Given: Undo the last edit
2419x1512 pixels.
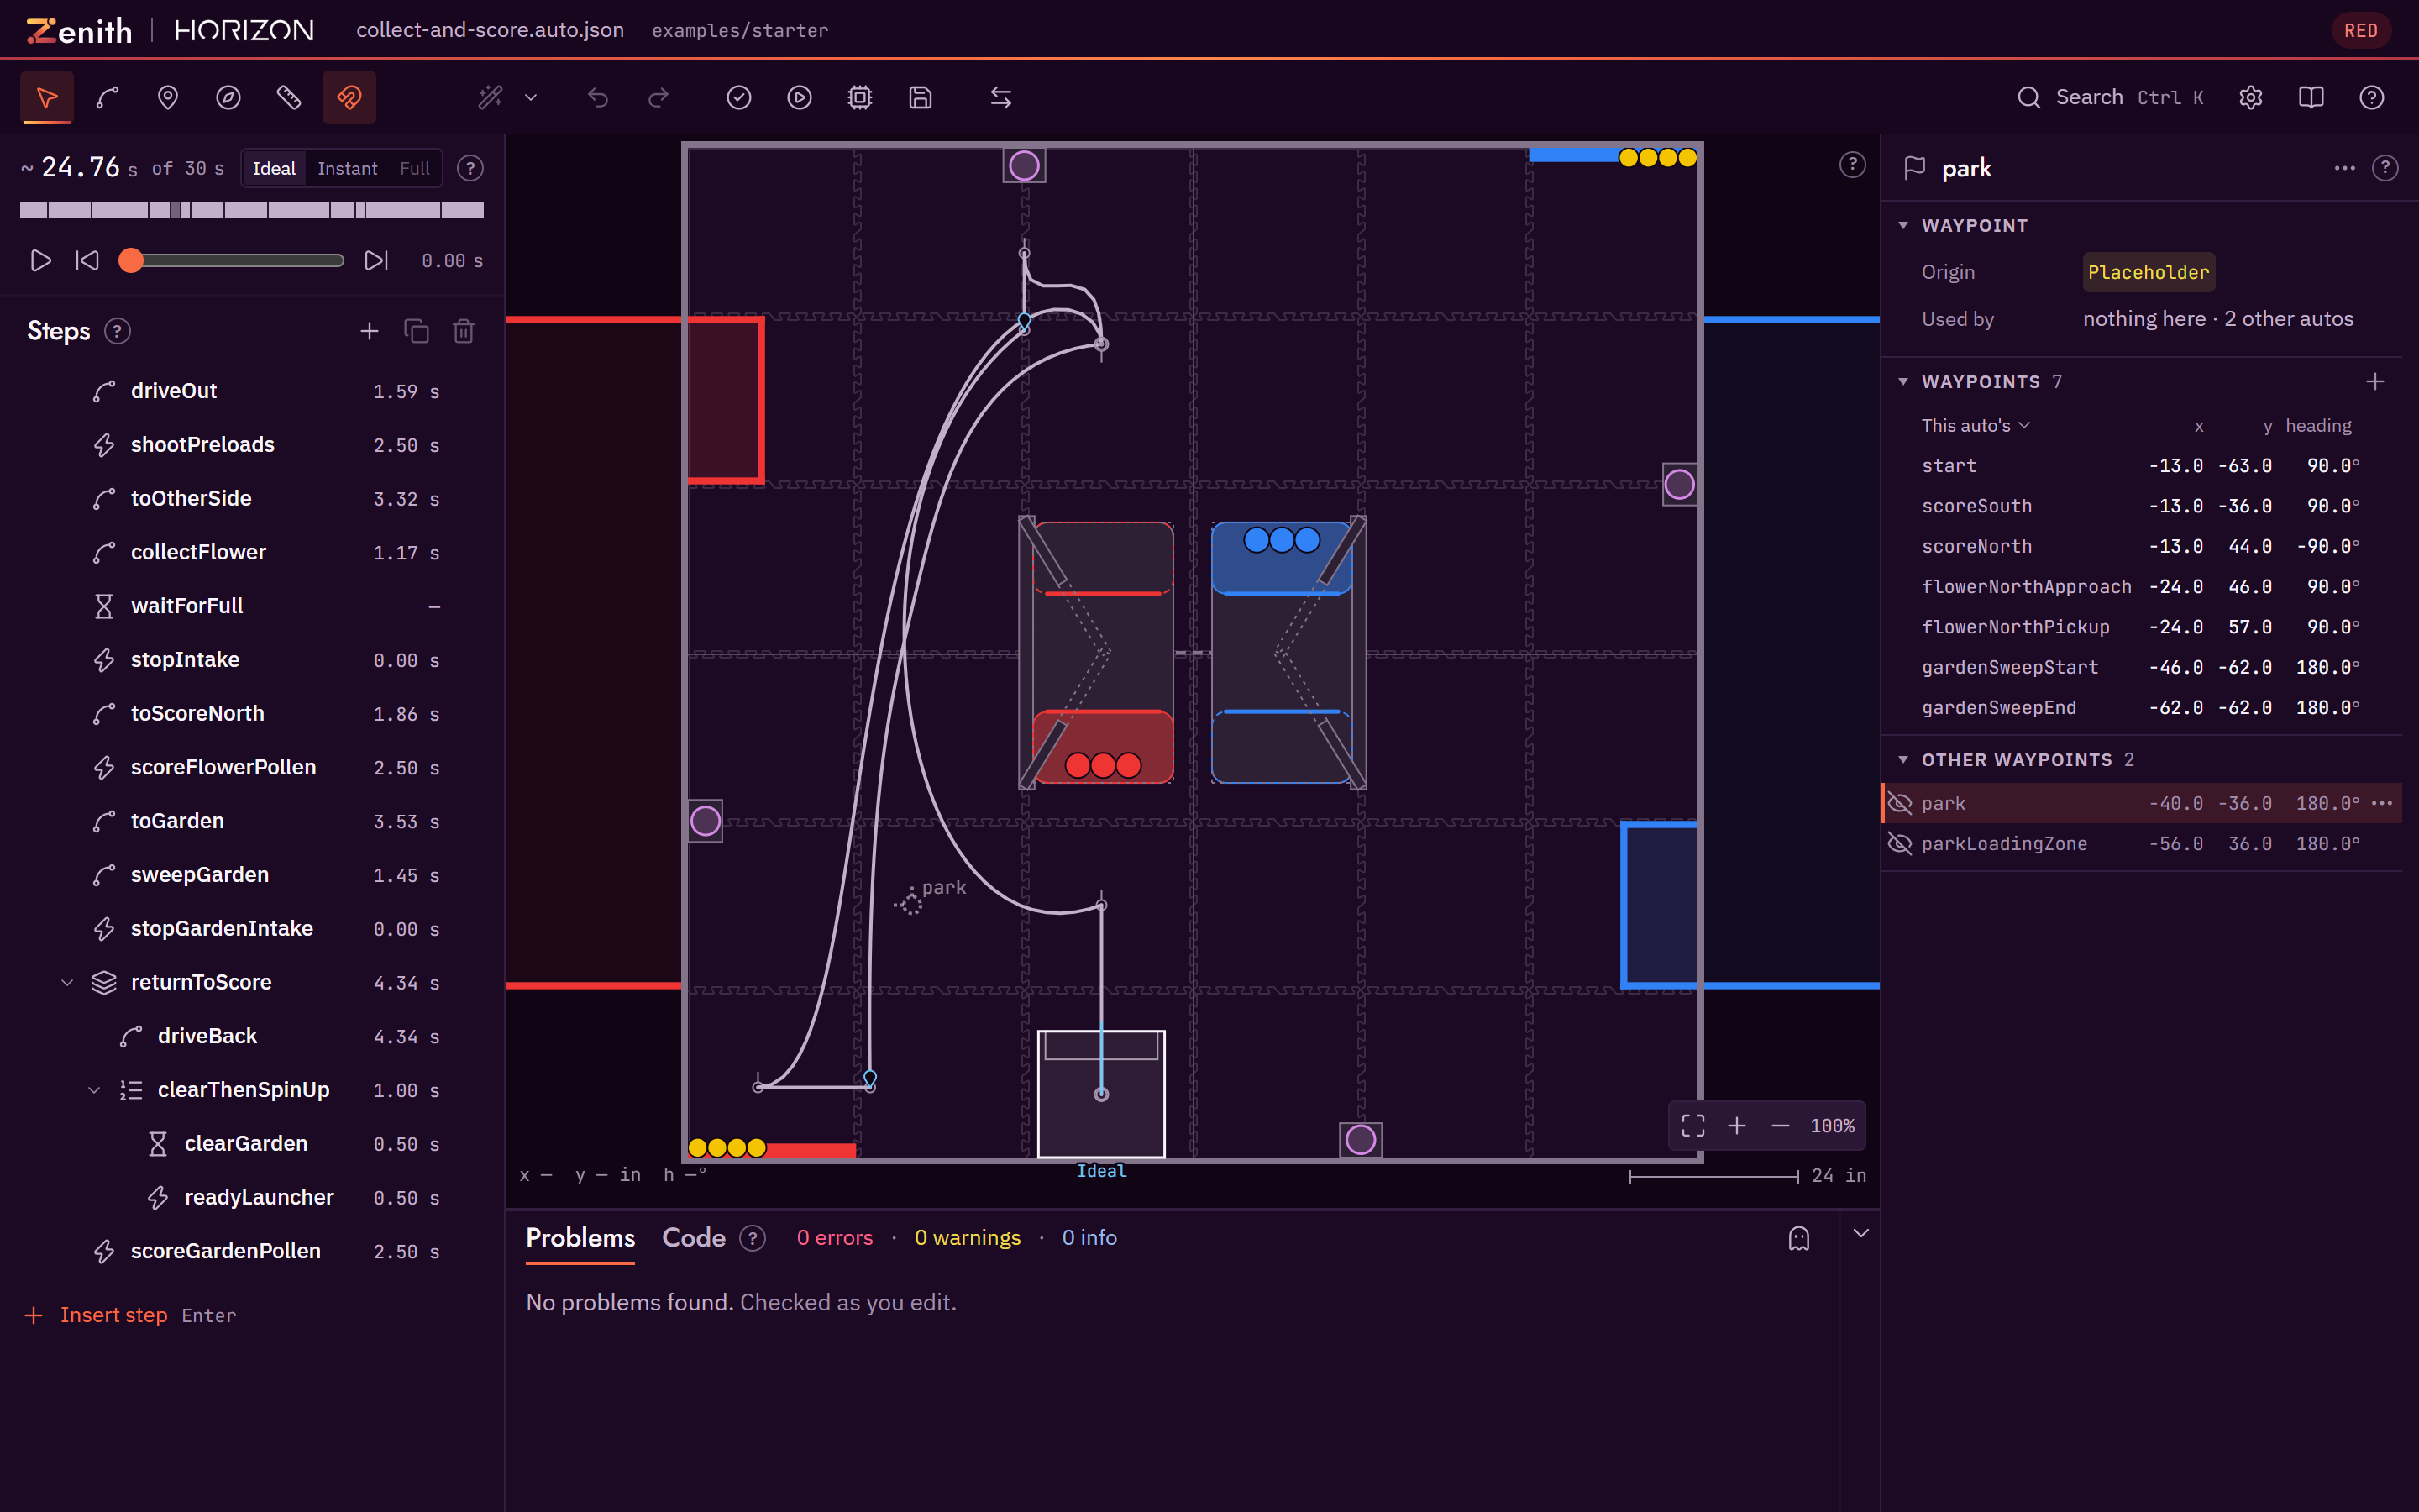Looking at the screenshot, I should click(598, 97).
